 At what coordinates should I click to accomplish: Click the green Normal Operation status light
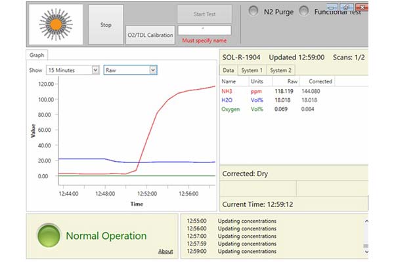(48, 235)
